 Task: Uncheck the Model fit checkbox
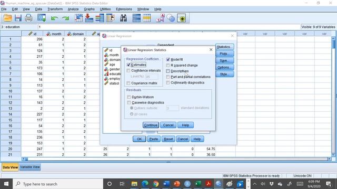point(168,59)
